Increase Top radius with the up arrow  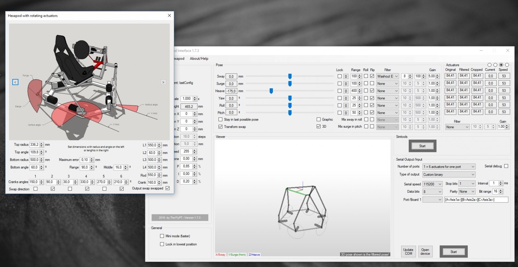[41, 144]
